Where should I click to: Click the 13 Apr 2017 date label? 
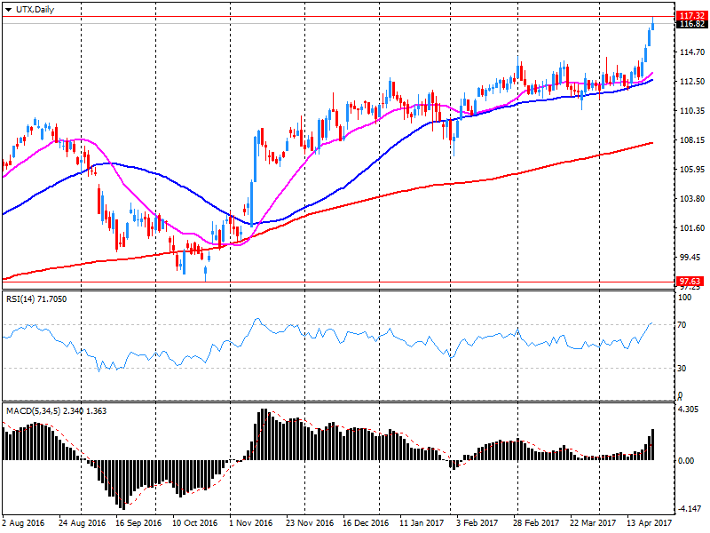(x=650, y=523)
